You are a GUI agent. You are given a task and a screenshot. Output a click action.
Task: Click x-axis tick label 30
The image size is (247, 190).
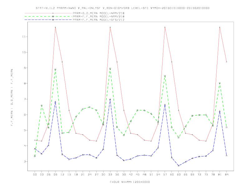click(103, 174)
